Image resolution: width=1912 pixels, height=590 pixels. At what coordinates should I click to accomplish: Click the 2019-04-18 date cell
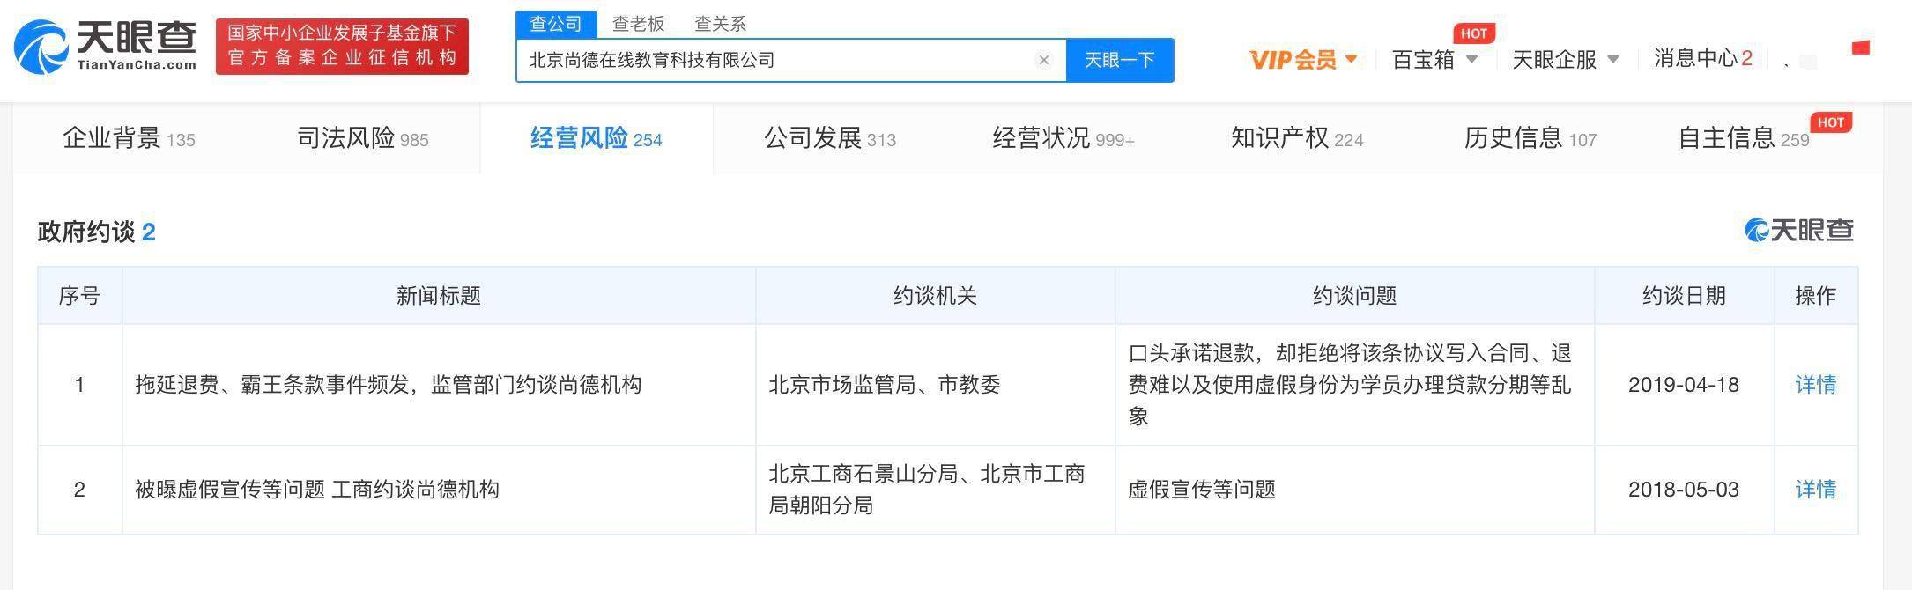[1684, 385]
